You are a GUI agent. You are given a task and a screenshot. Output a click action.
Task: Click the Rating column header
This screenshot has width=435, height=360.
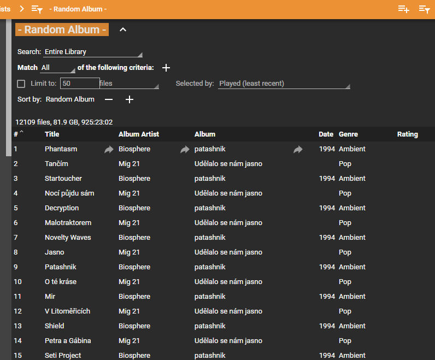(407, 134)
